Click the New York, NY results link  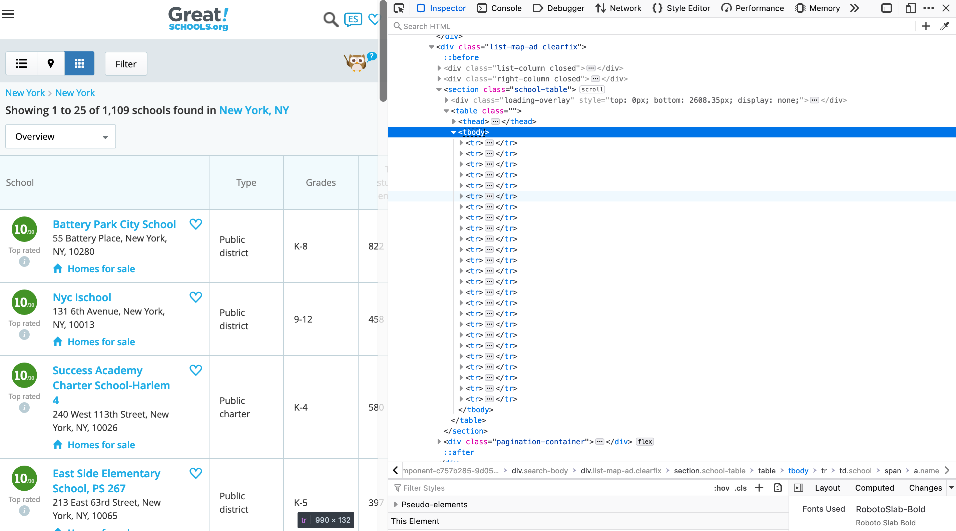(254, 110)
